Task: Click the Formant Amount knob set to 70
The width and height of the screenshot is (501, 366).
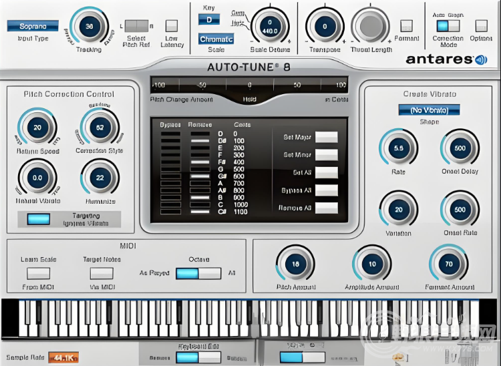Action: pyautogui.click(x=449, y=264)
